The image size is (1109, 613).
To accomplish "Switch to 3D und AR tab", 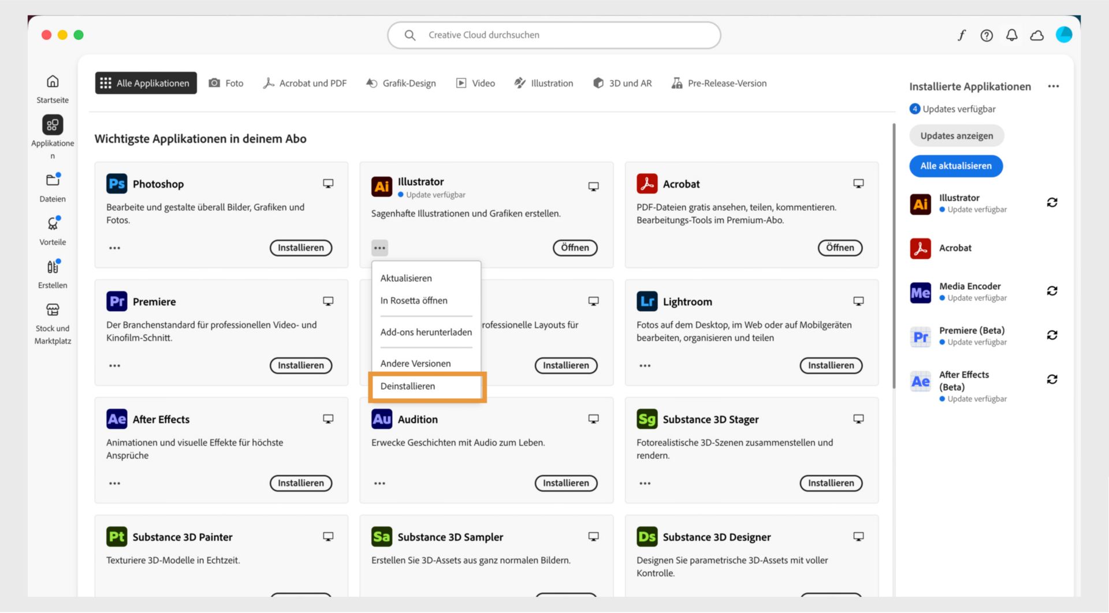I will tap(622, 83).
